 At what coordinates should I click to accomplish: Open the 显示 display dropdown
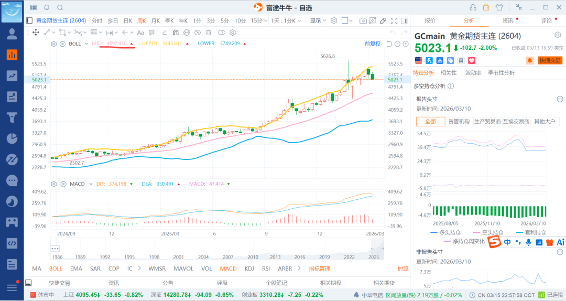pos(317,21)
